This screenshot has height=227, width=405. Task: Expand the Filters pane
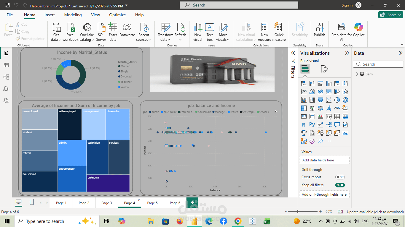(x=293, y=53)
